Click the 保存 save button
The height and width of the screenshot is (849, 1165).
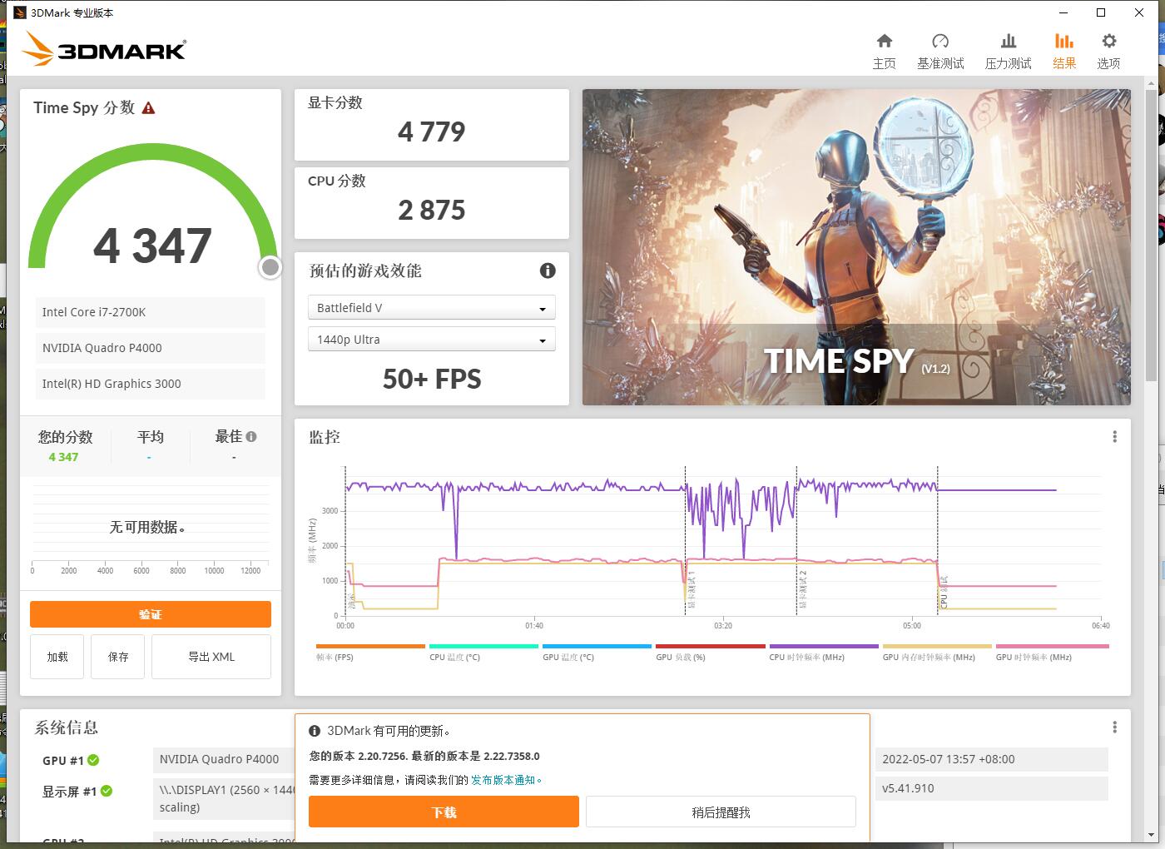click(x=118, y=657)
